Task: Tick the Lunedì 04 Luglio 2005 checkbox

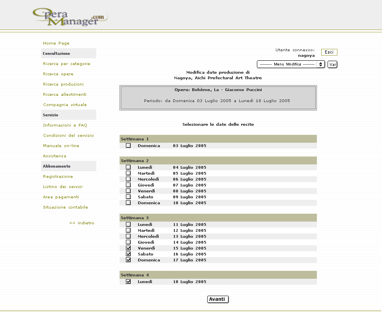Action: click(x=128, y=167)
